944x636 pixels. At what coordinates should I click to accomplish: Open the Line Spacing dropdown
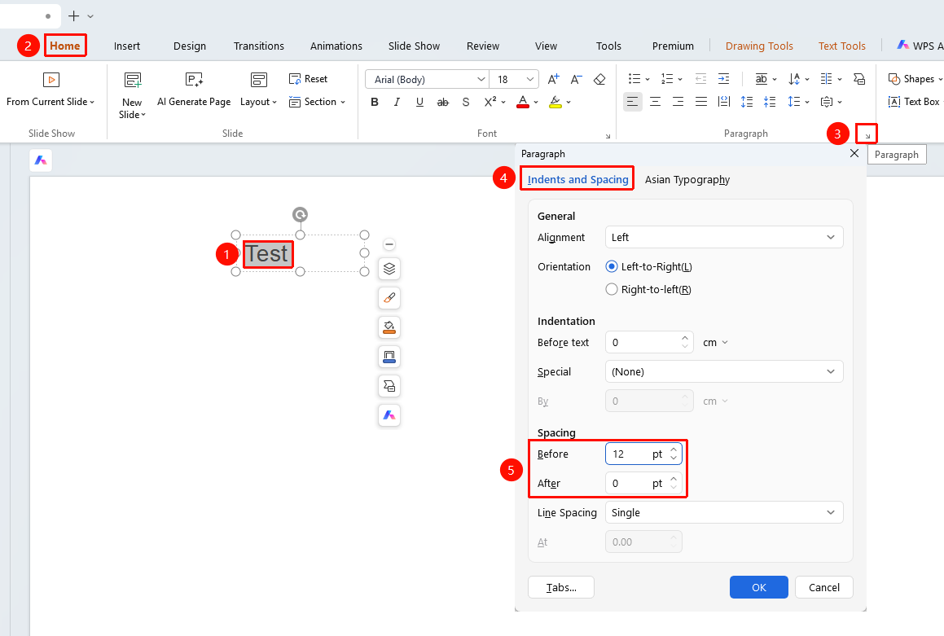tap(724, 513)
